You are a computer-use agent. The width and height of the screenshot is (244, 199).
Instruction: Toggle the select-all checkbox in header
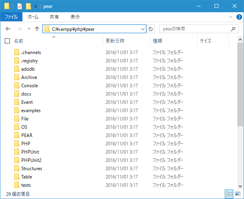click(x=7, y=41)
